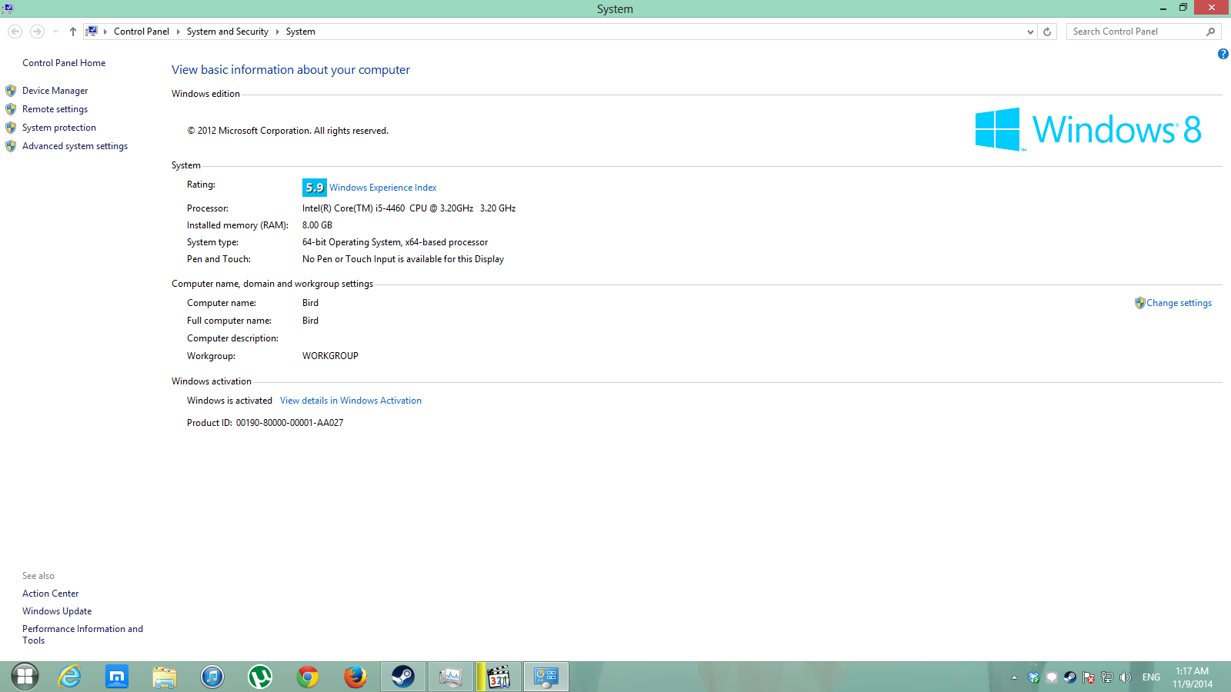Open the Start button on the taskbar
The height and width of the screenshot is (692, 1231).
pyautogui.click(x=25, y=677)
